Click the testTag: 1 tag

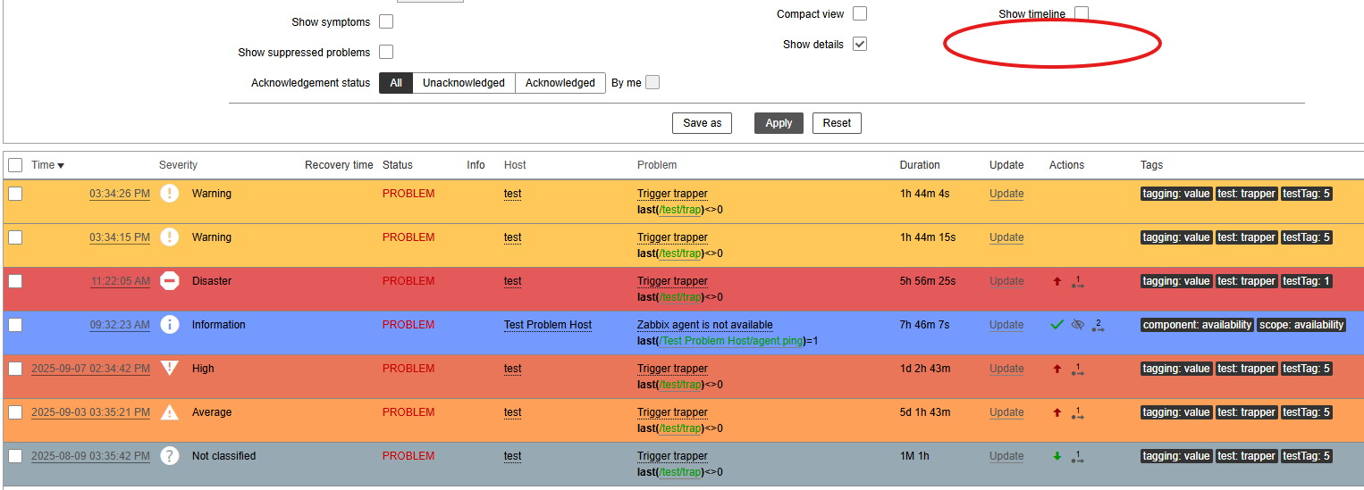pos(1306,281)
